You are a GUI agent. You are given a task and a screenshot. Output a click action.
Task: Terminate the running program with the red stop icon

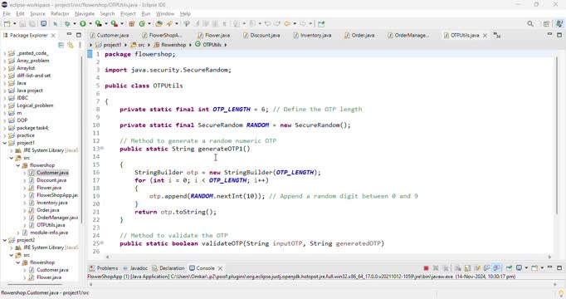426,268
